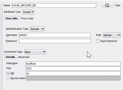The width and height of the screenshot is (123, 90).
Task: Click the Name field LOCAL_ARCHIVE_DB
Action: [x=54, y=5]
